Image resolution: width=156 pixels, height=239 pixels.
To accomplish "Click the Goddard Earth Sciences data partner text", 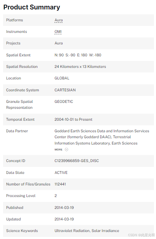I will click(x=102, y=137).
